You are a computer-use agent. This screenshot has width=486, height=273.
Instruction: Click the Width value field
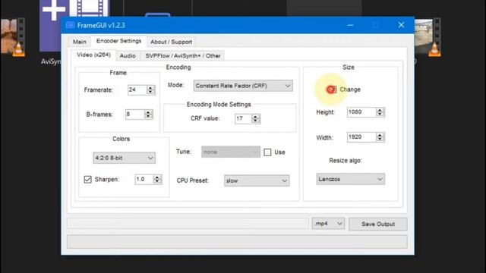click(361, 137)
